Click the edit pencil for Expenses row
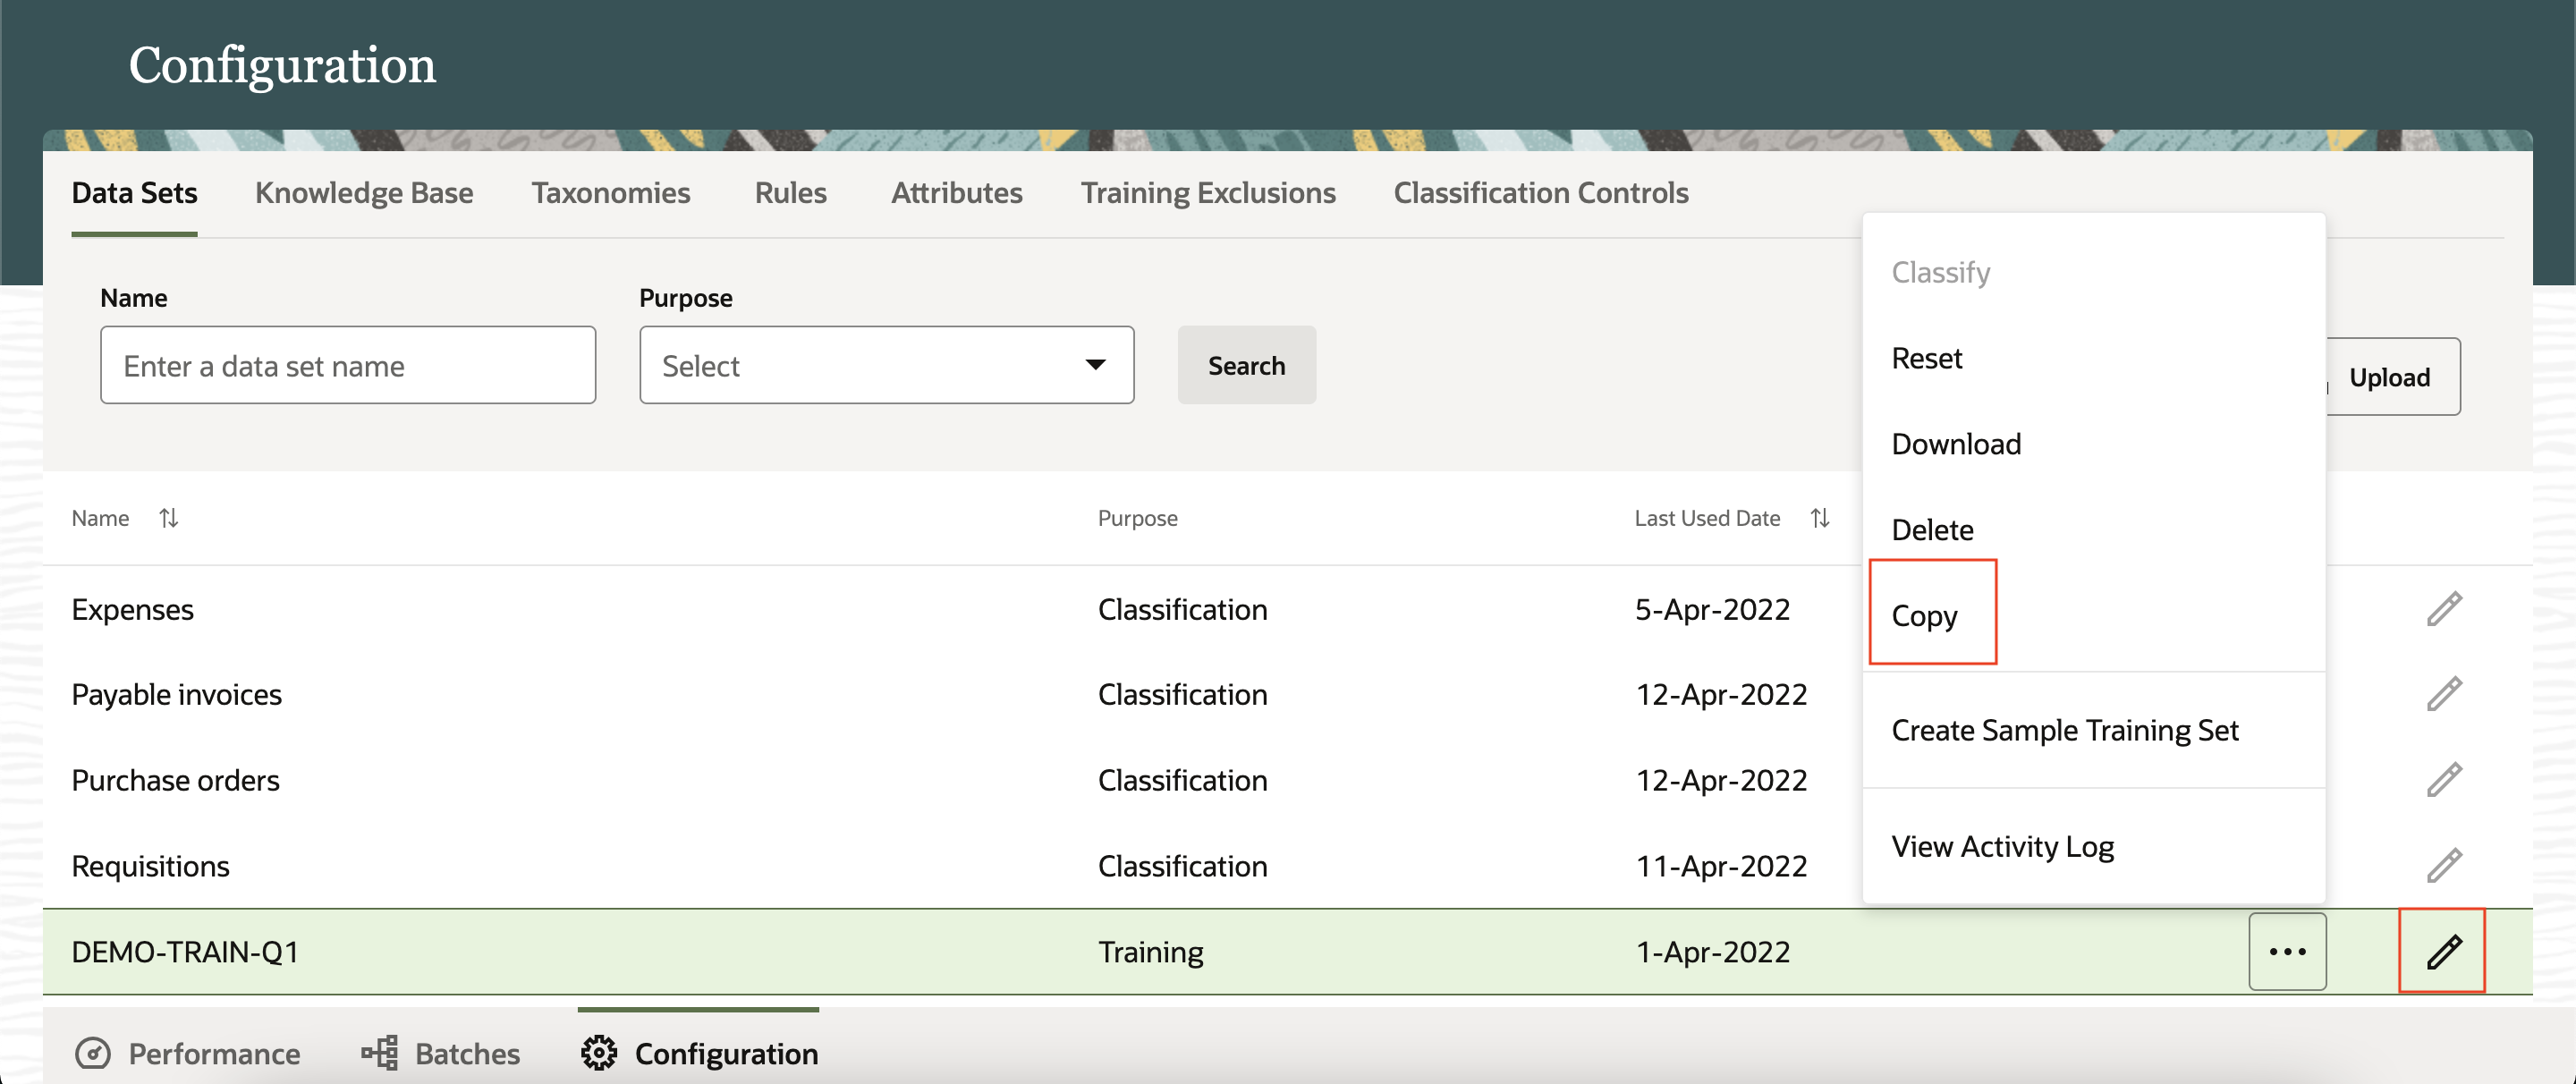This screenshot has width=2576, height=1084. pyautogui.click(x=2443, y=609)
